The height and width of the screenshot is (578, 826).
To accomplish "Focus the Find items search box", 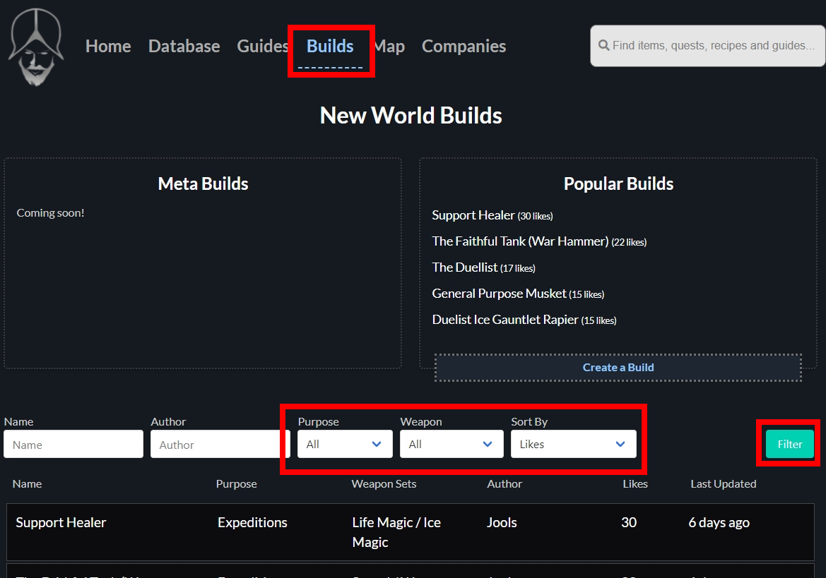I will coord(707,46).
